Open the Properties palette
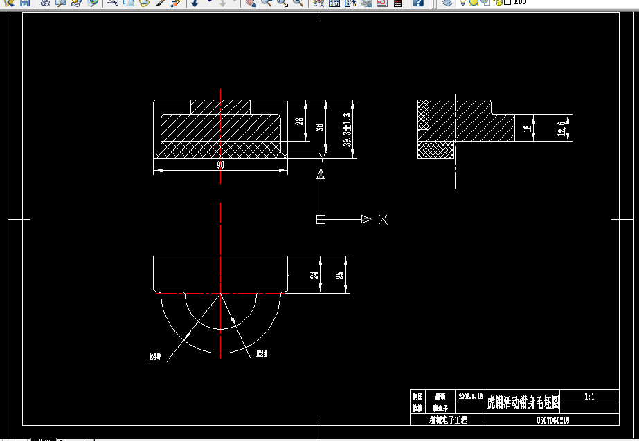Screen dimensions: 639x441 (x=318, y=3)
